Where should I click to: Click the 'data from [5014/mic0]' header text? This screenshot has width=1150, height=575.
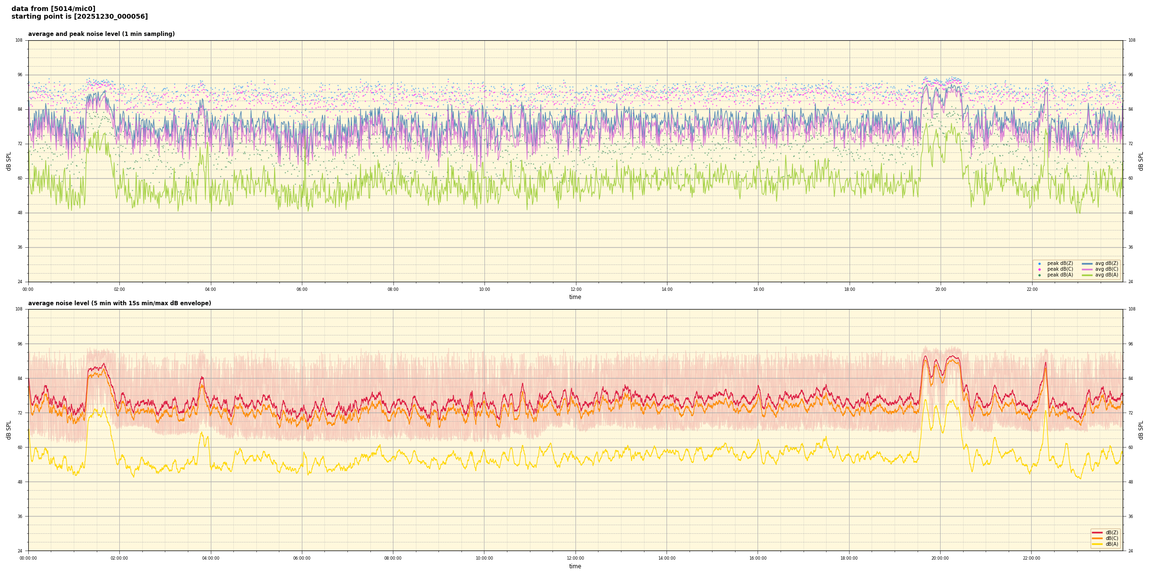53,9
